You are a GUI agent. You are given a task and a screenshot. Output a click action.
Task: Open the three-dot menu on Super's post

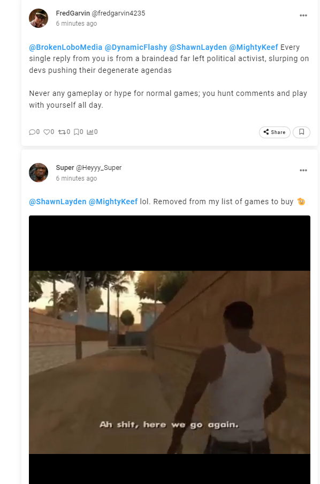303,170
